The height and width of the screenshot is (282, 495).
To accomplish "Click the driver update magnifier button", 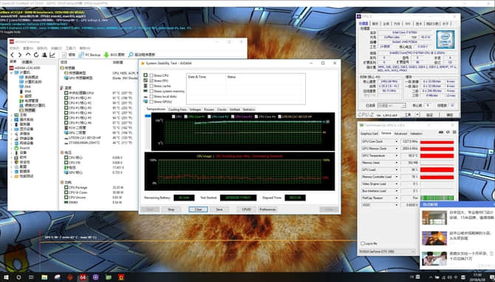I will [142, 55].
